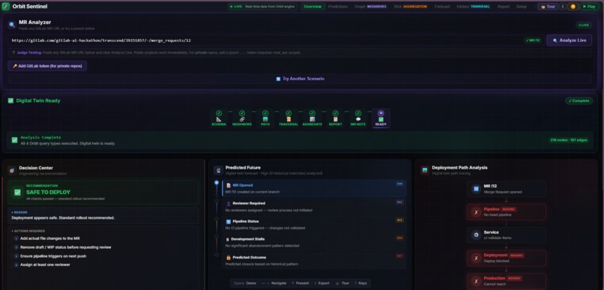Click 'Ensure pipeline triggers on next push'
The height and width of the screenshot is (290, 604).
click(x=53, y=256)
